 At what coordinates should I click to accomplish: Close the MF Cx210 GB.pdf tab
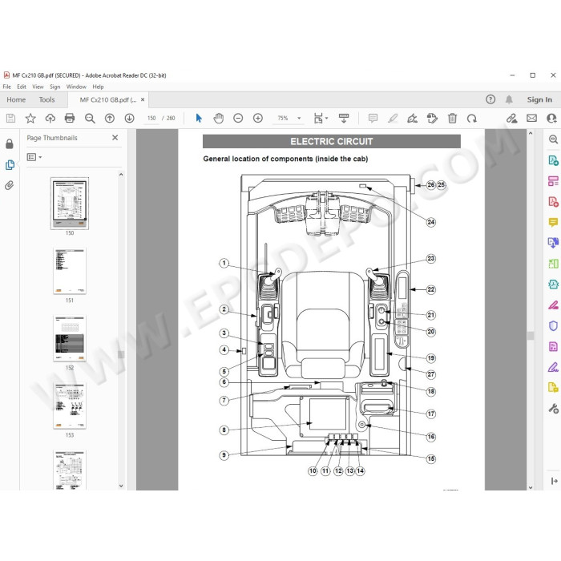143,100
